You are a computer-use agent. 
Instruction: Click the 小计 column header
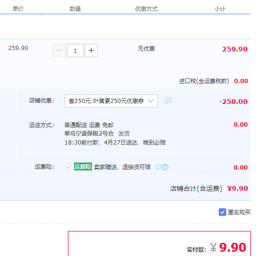(x=220, y=9)
